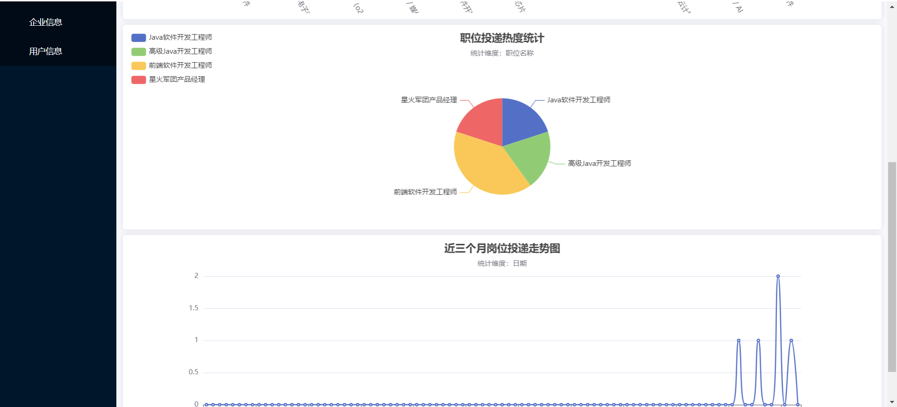Viewport: 897px width, 407px height.
Task: Toggle the 星火军团产品经理 legend entry
Action: 168,79
